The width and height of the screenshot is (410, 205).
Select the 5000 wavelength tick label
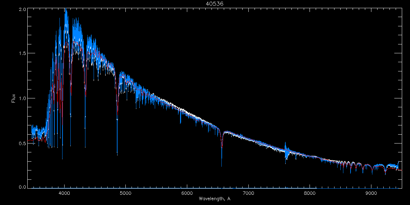coord(125,193)
